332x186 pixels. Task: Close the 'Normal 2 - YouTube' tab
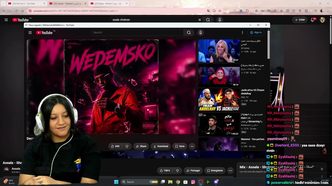tap(44, 4)
